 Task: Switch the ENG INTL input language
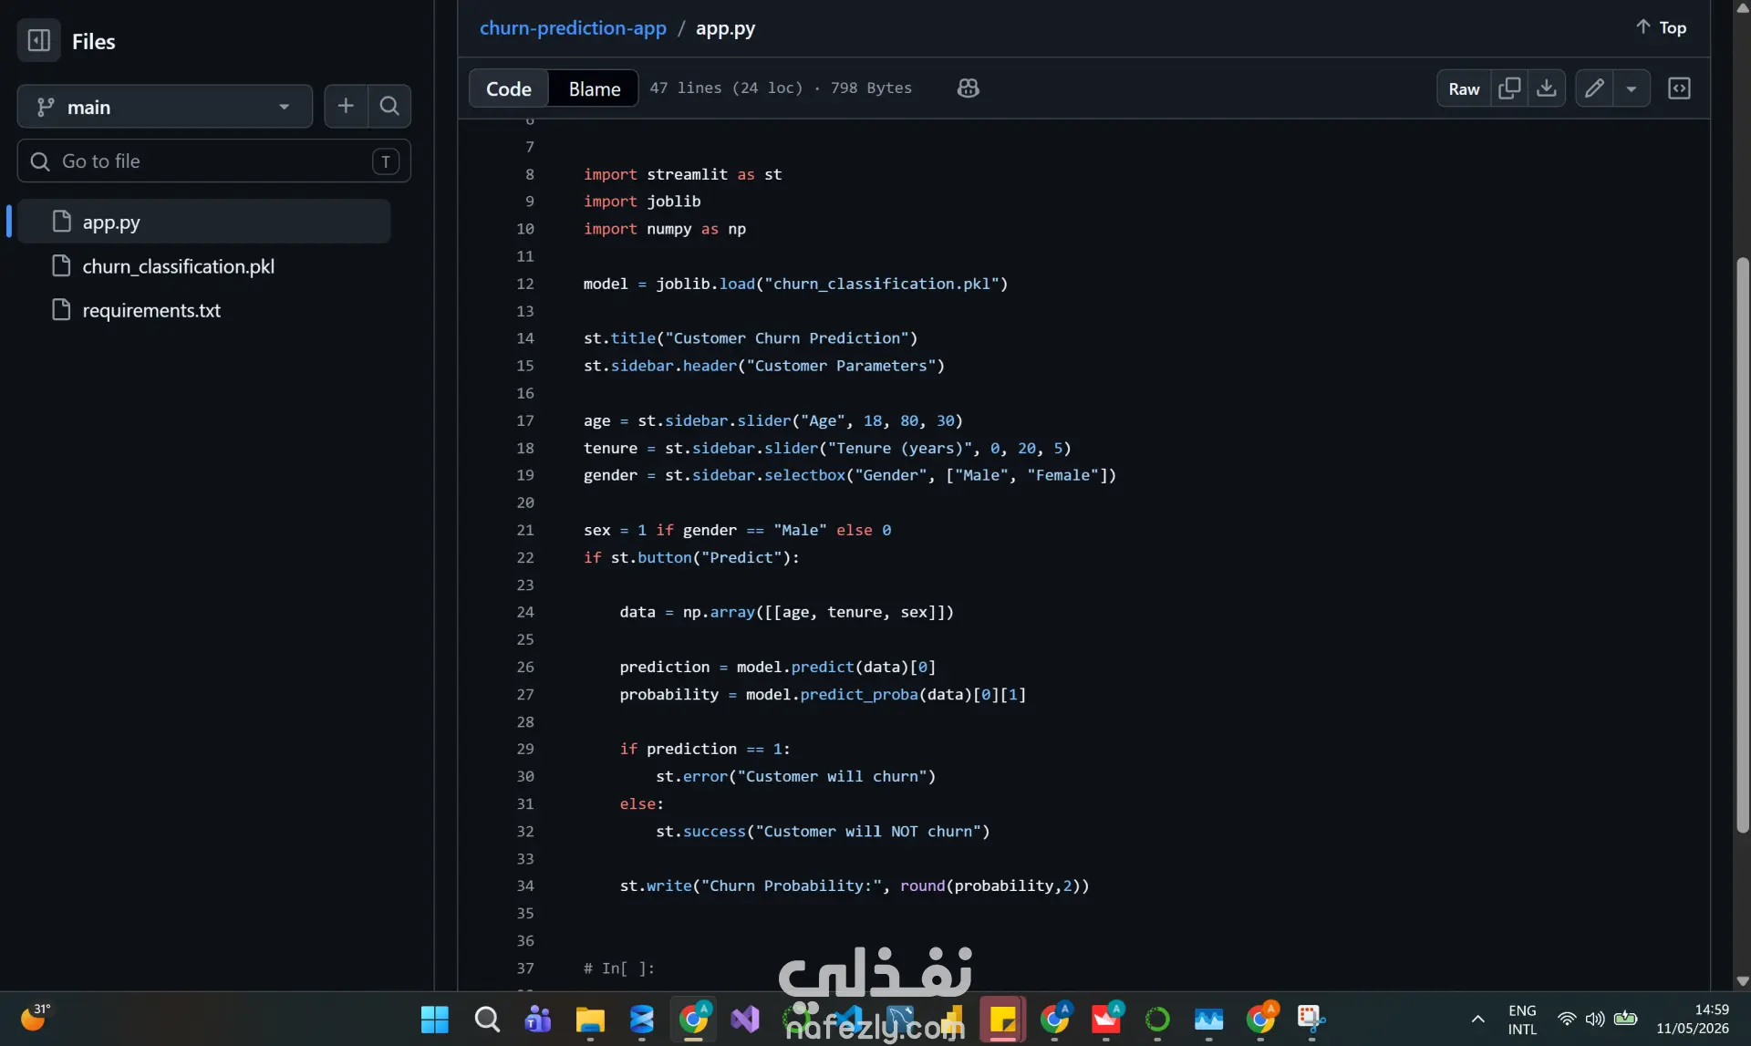click(1522, 1019)
